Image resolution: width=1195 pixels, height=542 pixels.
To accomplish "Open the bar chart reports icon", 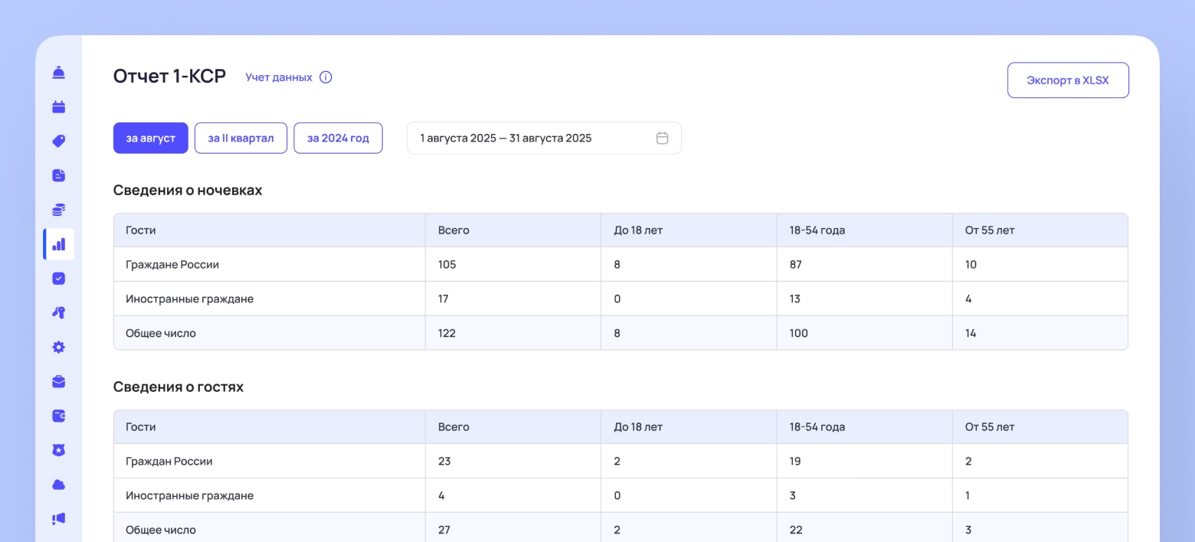I will [58, 244].
